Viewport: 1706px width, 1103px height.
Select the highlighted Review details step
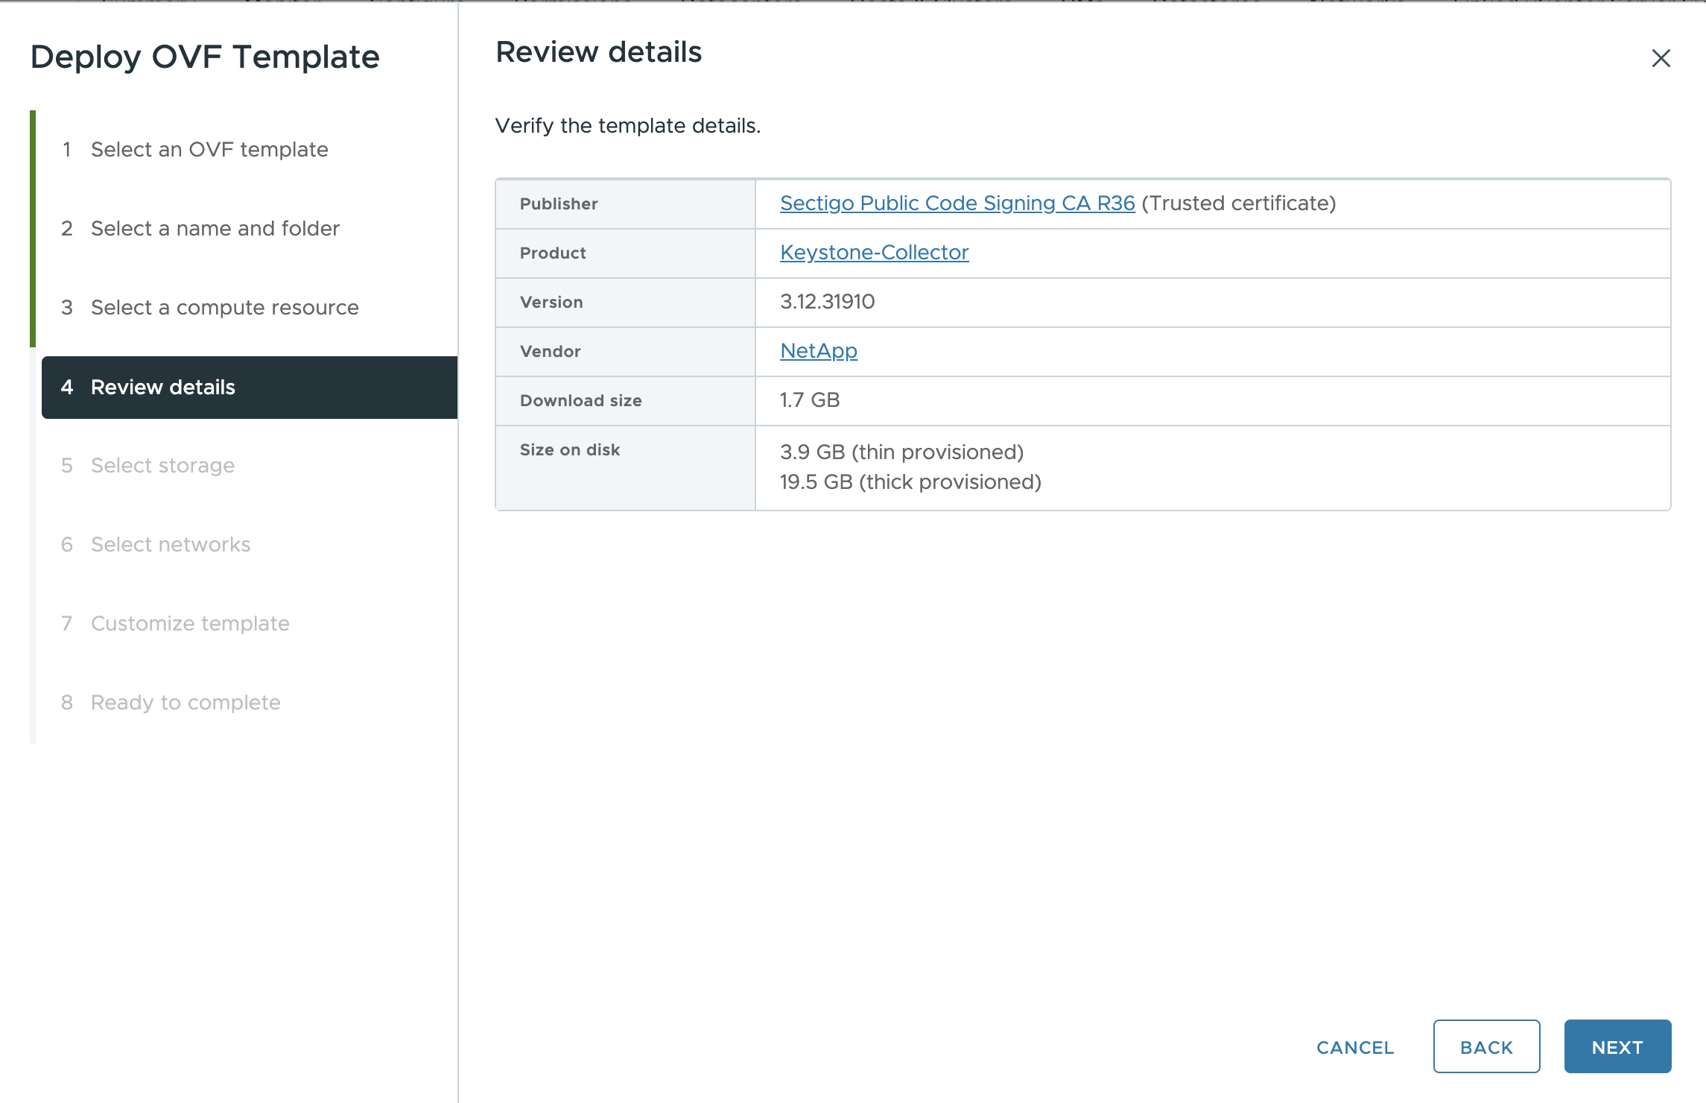(162, 387)
